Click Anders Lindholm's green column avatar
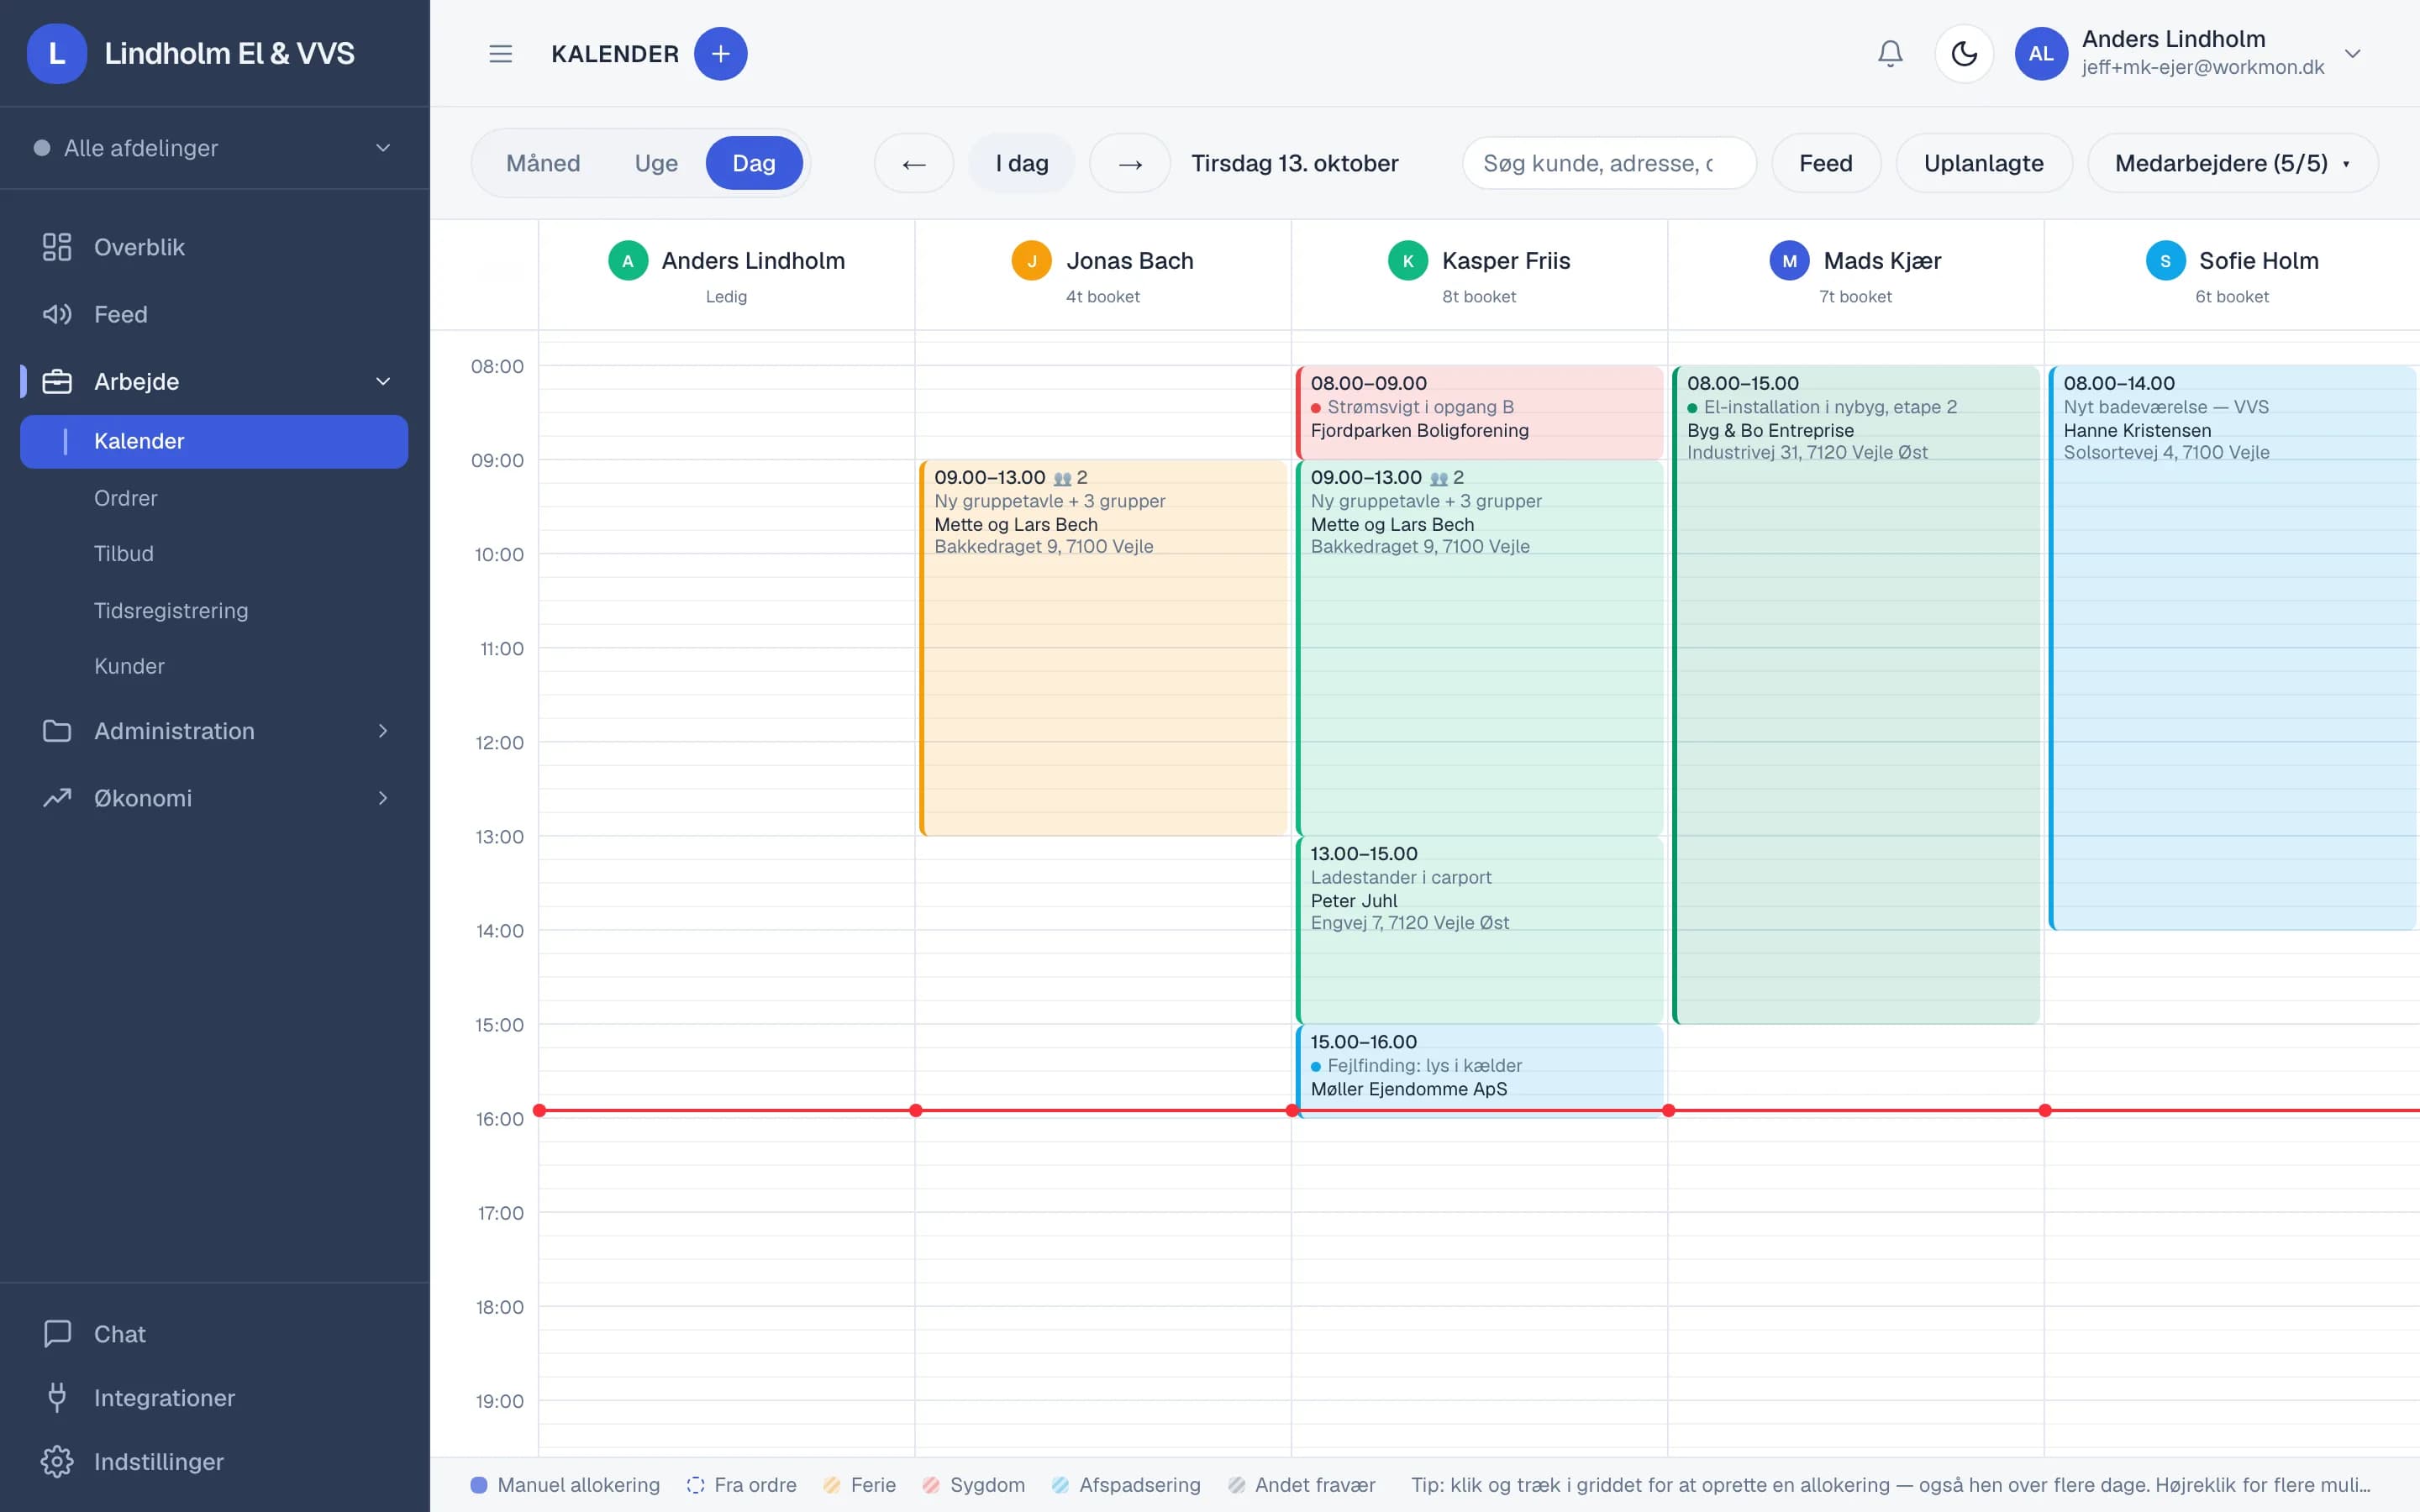 point(628,261)
